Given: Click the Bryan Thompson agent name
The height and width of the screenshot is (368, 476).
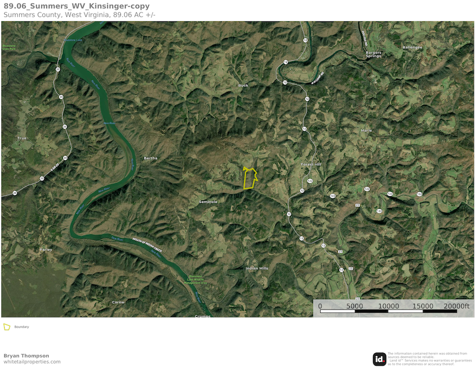Looking at the screenshot, I should (x=26, y=356).
